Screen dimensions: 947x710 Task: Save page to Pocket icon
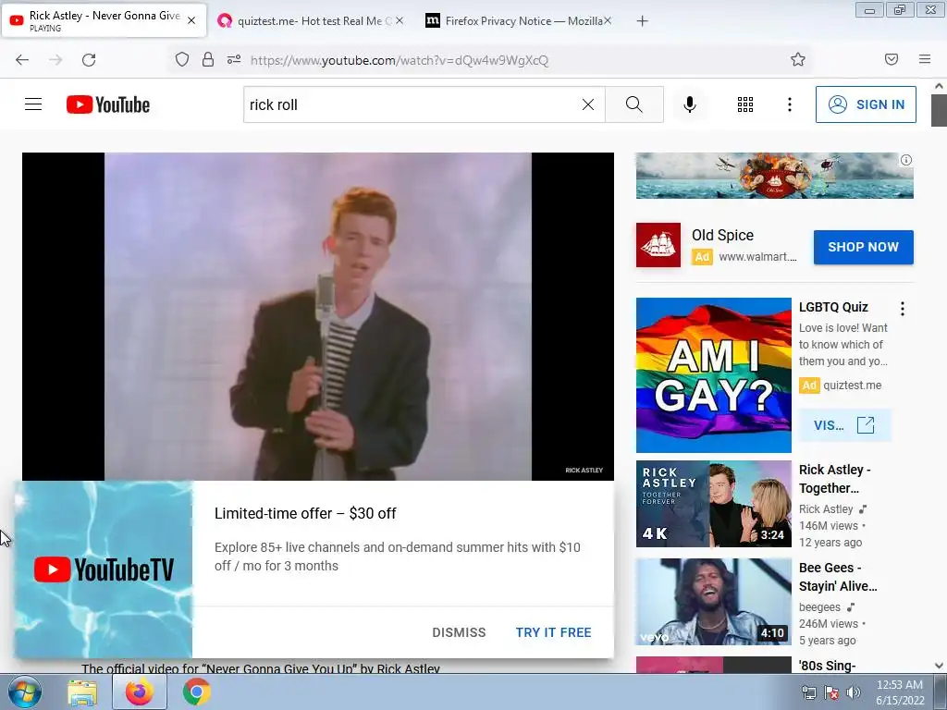892,59
